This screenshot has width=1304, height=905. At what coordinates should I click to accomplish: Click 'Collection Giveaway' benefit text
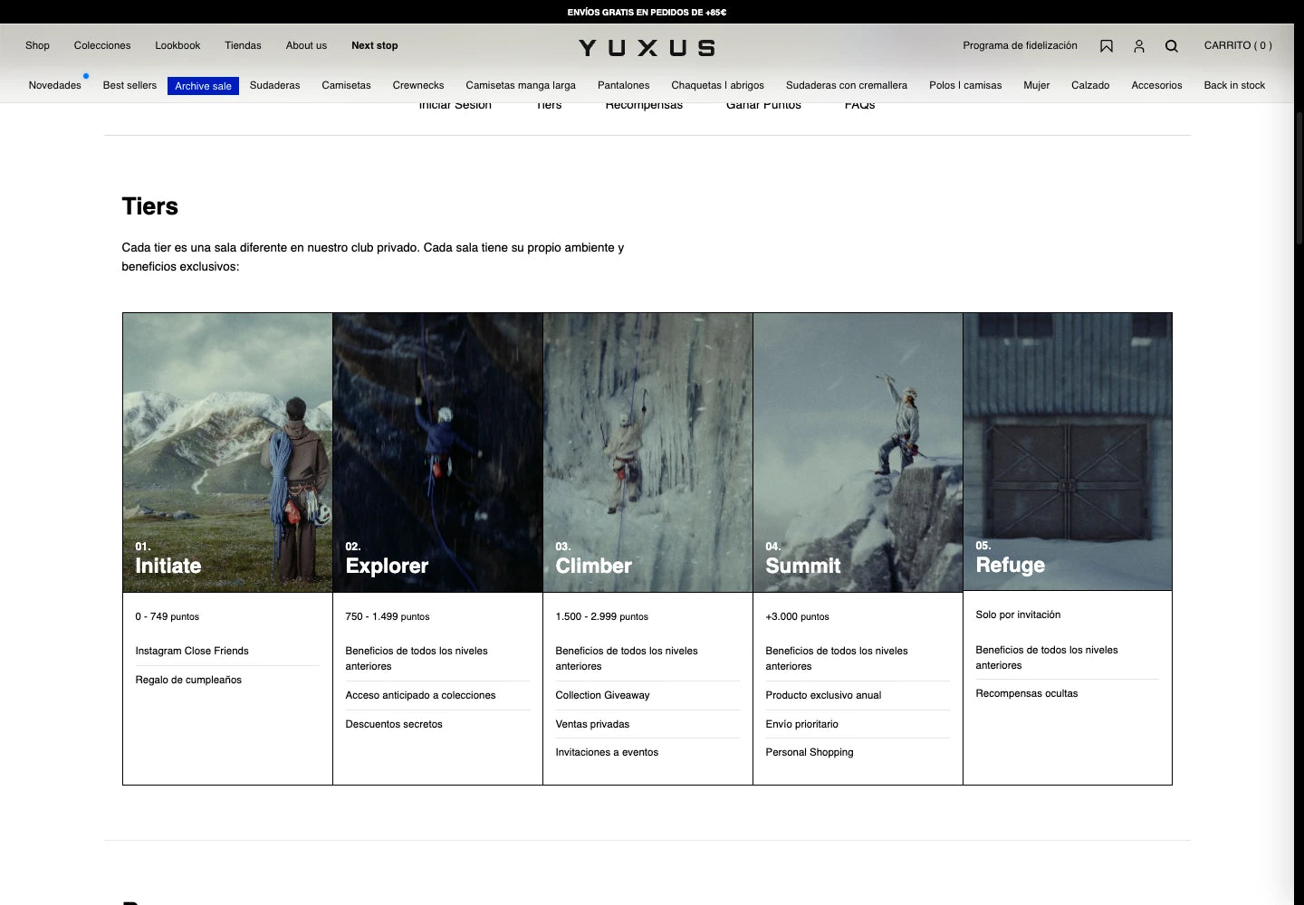coord(602,695)
